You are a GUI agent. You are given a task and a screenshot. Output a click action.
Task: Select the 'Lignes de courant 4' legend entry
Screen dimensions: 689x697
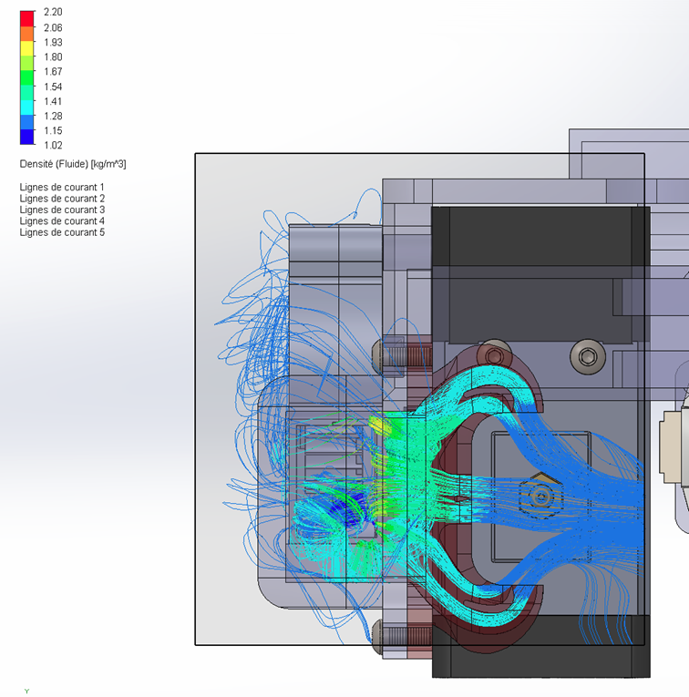point(62,221)
